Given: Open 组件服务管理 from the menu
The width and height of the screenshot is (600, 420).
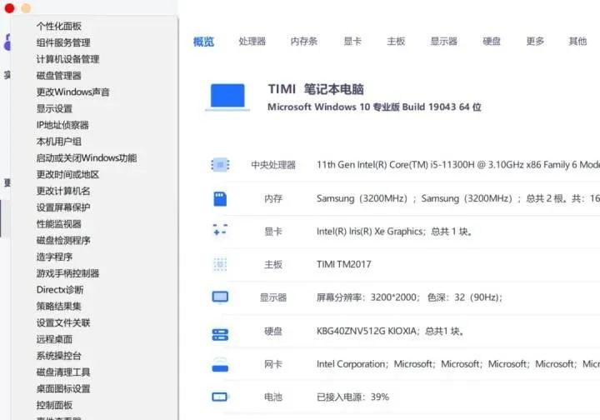Looking at the screenshot, I should coord(63,42).
